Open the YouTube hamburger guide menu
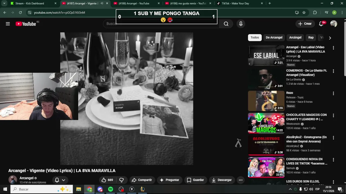 click(8, 24)
